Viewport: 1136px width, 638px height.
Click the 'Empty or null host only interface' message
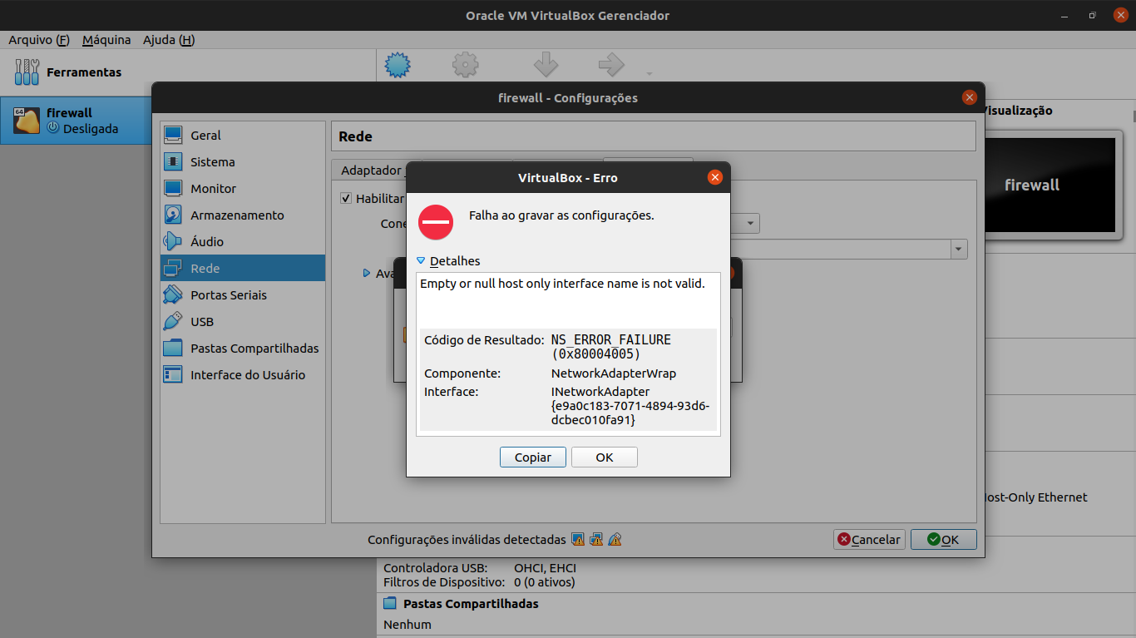[x=563, y=284]
